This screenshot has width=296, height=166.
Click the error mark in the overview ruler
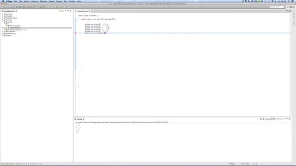290,33
